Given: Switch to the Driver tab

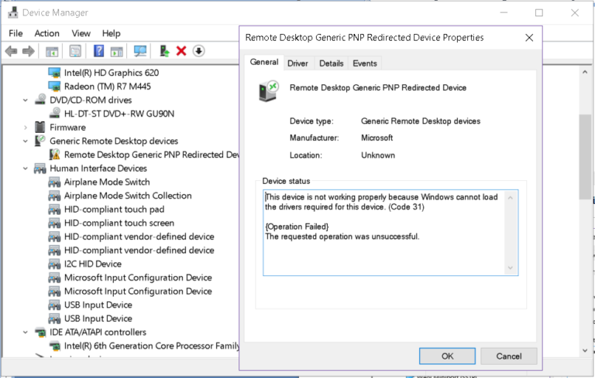Looking at the screenshot, I should (297, 63).
